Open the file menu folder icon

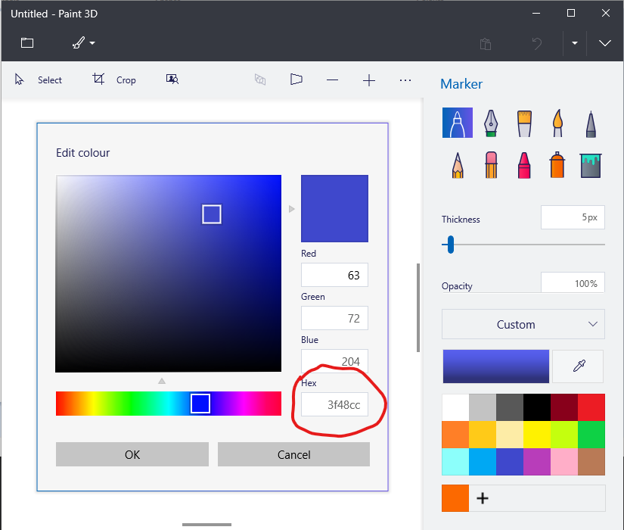(27, 43)
